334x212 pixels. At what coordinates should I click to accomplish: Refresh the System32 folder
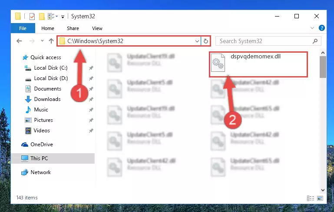[x=205, y=41]
